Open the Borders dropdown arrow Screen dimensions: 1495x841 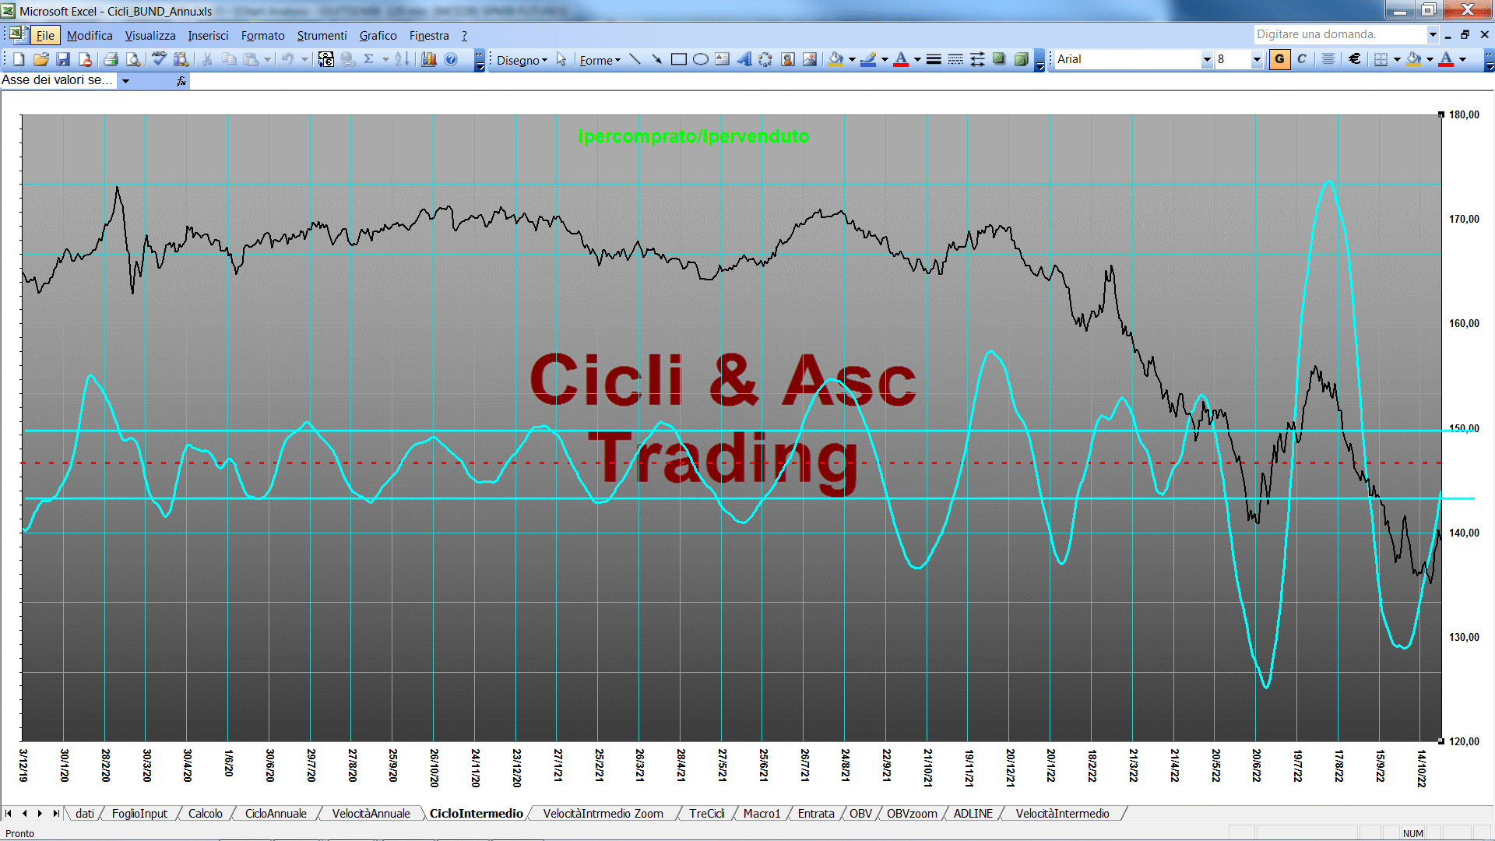[1397, 59]
